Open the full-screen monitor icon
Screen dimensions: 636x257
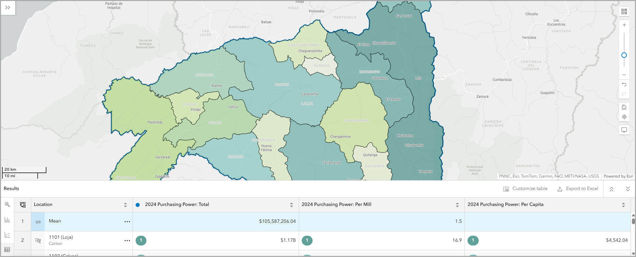[624, 130]
